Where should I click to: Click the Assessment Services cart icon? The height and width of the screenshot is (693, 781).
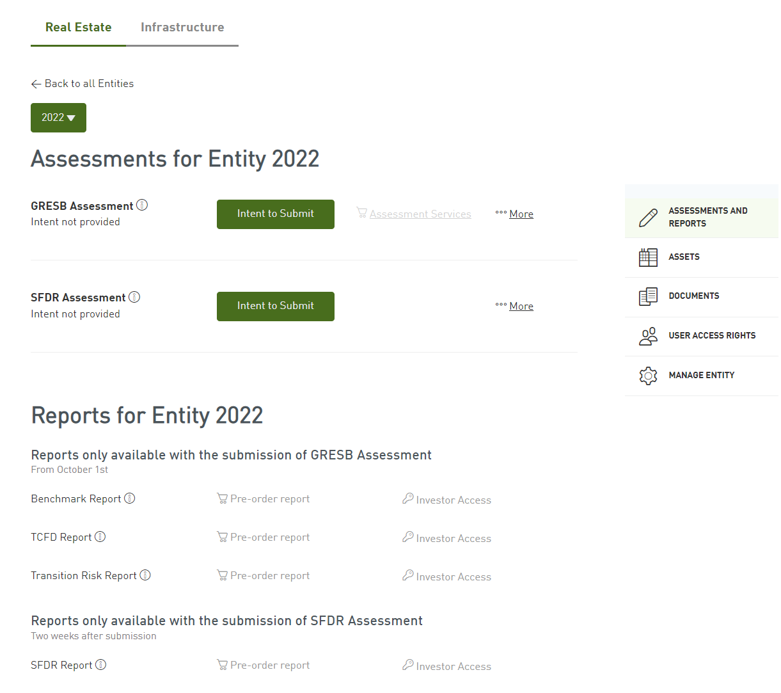361,212
